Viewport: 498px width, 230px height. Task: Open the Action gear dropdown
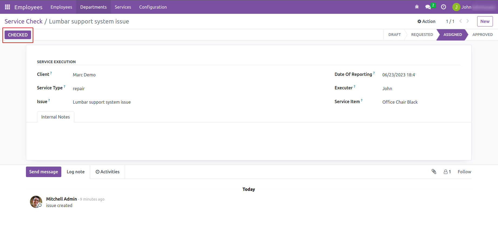tap(426, 21)
